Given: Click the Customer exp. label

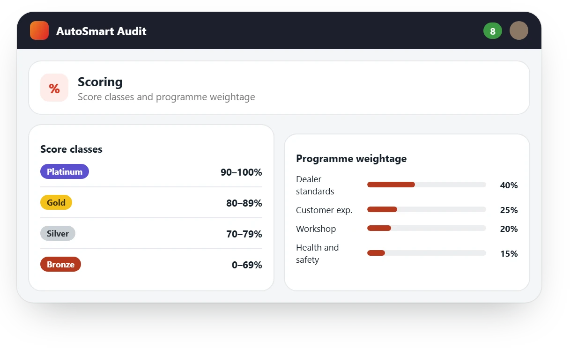Looking at the screenshot, I should [324, 210].
